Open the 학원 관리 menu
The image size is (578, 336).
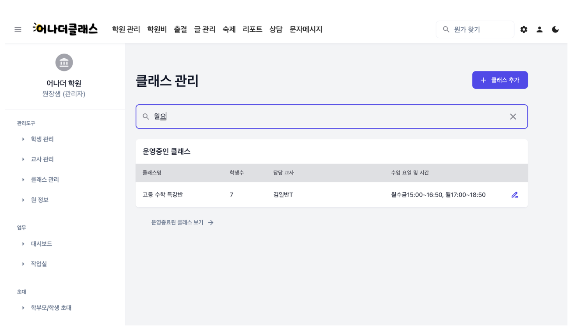126,29
